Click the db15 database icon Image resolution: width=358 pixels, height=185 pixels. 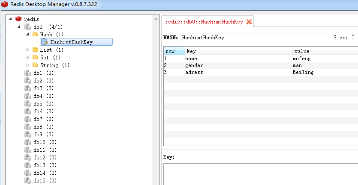click(x=27, y=180)
